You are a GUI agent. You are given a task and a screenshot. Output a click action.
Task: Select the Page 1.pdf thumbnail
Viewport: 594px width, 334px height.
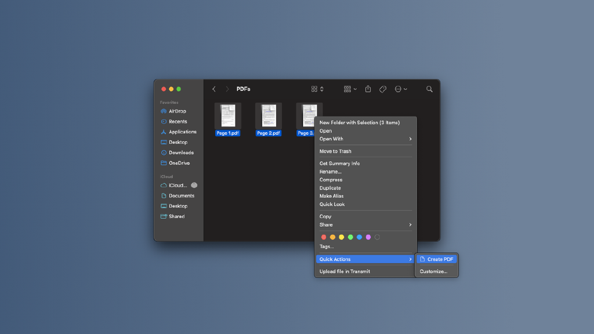pos(228,116)
